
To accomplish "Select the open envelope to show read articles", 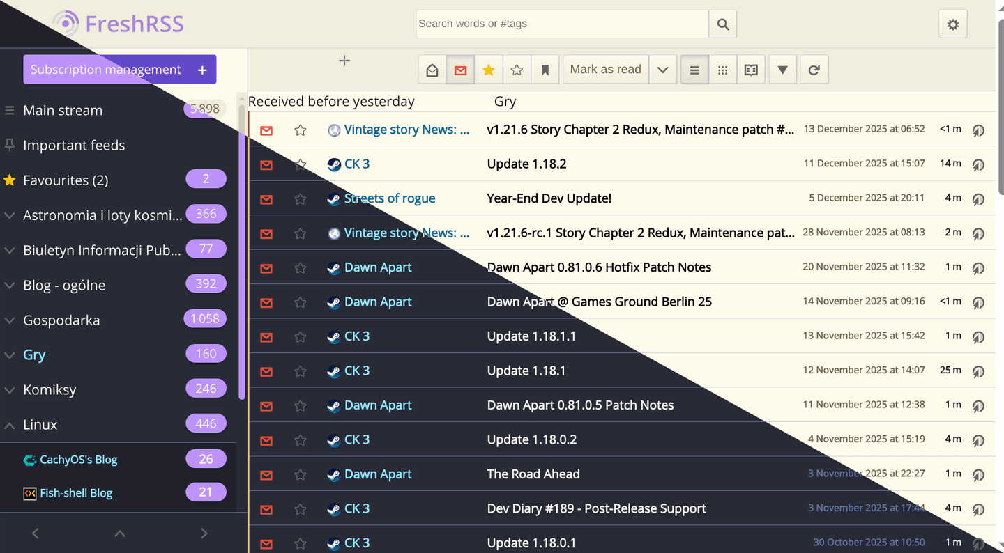I will click(x=432, y=69).
